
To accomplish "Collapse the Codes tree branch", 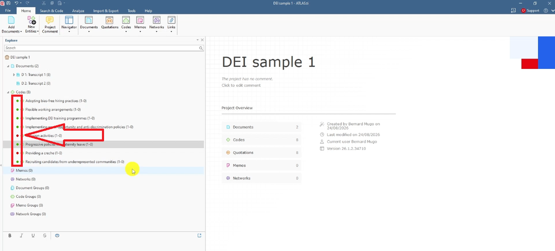I will click(8, 92).
